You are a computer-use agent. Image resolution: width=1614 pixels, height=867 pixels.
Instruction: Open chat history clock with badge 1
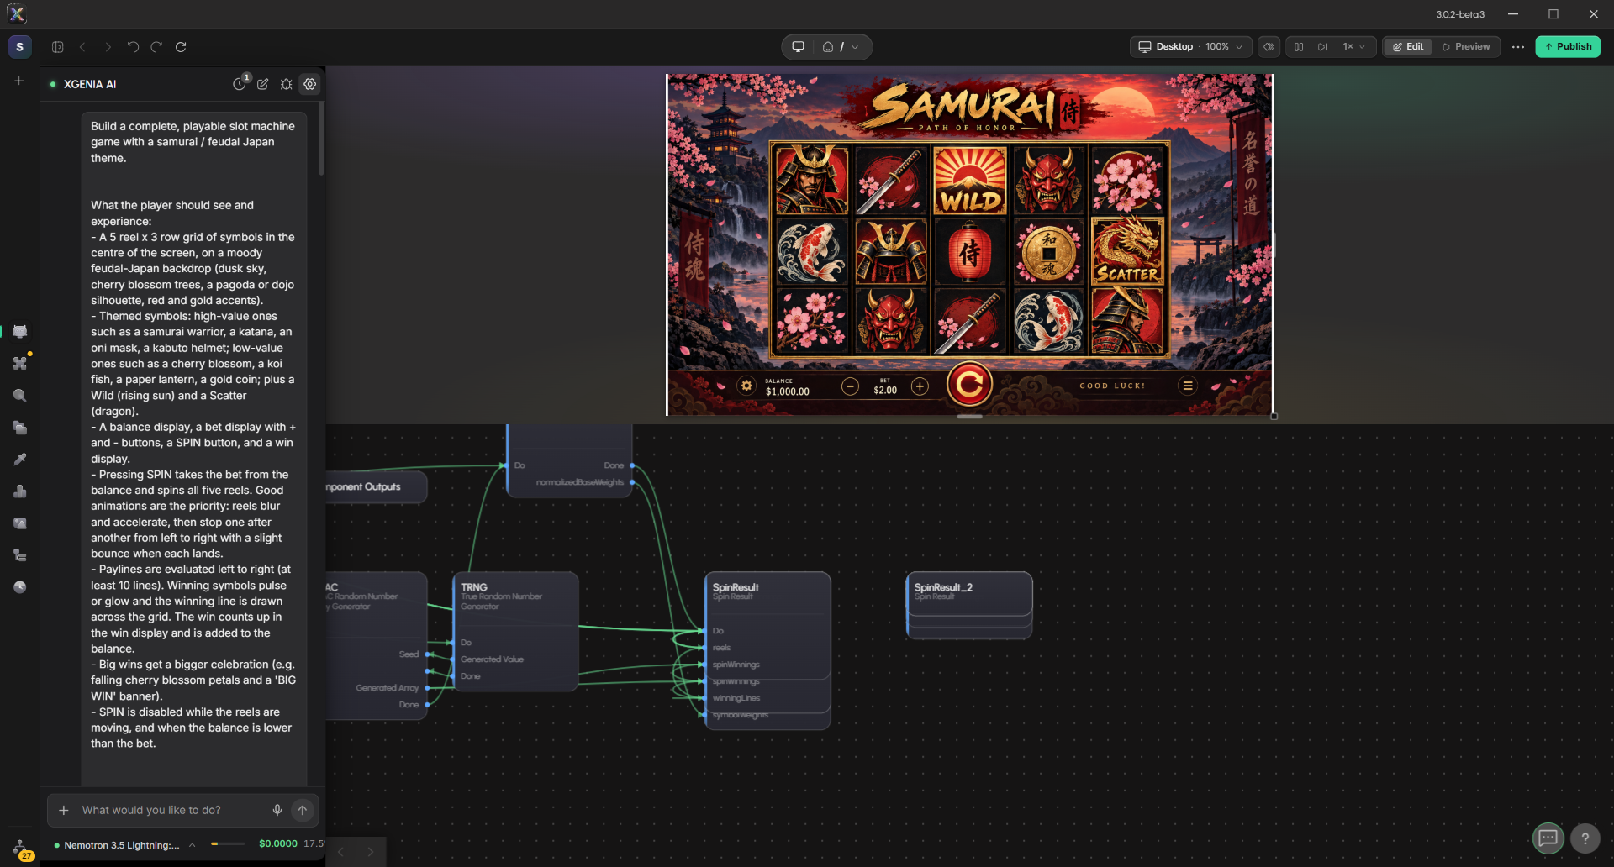[240, 84]
